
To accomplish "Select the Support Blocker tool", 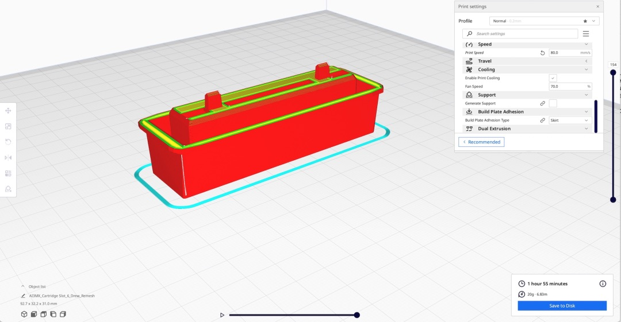I will (x=8, y=189).
